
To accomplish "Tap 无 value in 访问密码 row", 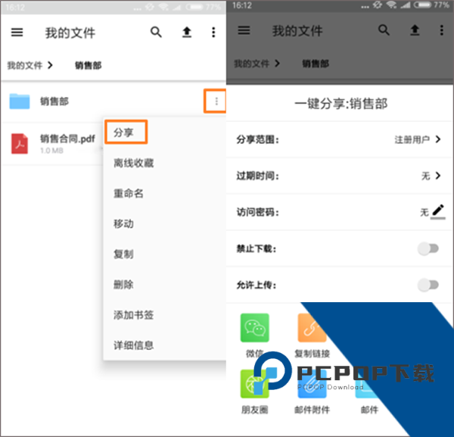I will tap(424, 212).
